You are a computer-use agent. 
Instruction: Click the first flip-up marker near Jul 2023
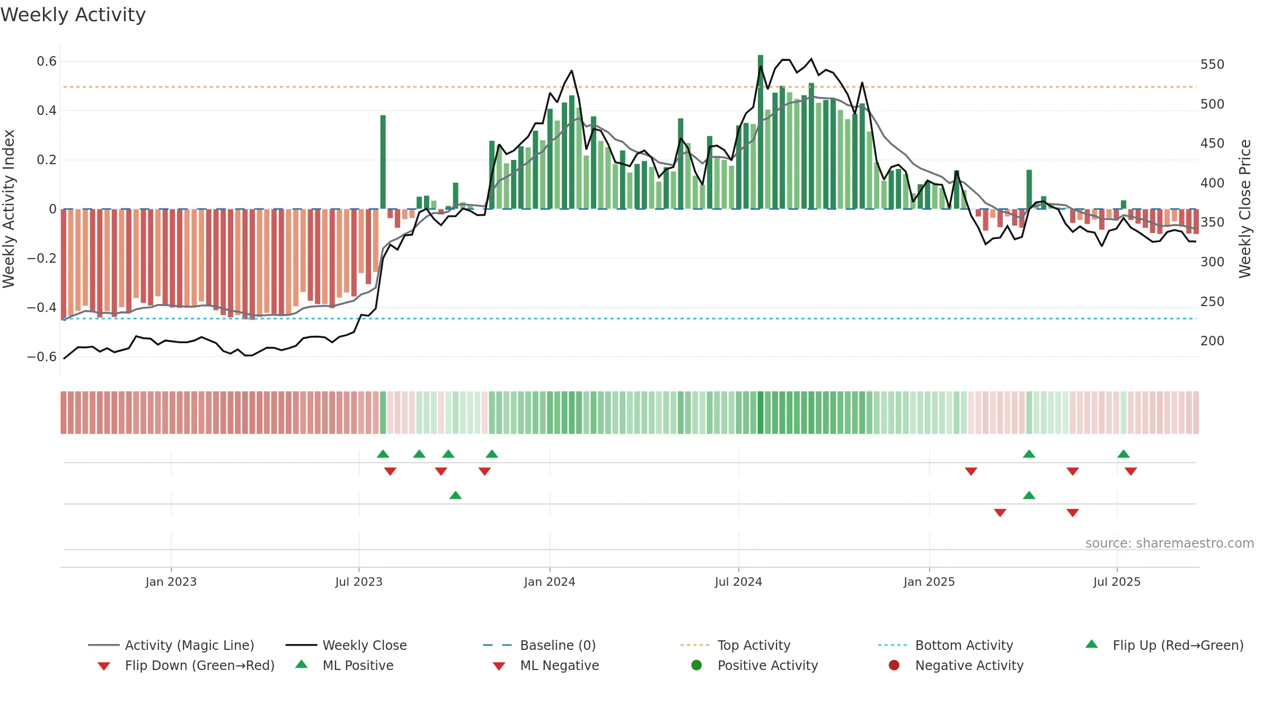383,454
